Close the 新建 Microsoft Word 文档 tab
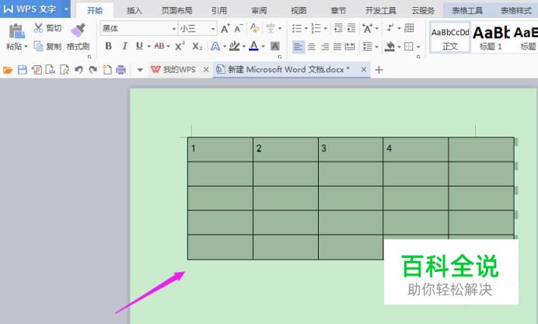The height and width of the screenshot is (324, 538). 364,70
